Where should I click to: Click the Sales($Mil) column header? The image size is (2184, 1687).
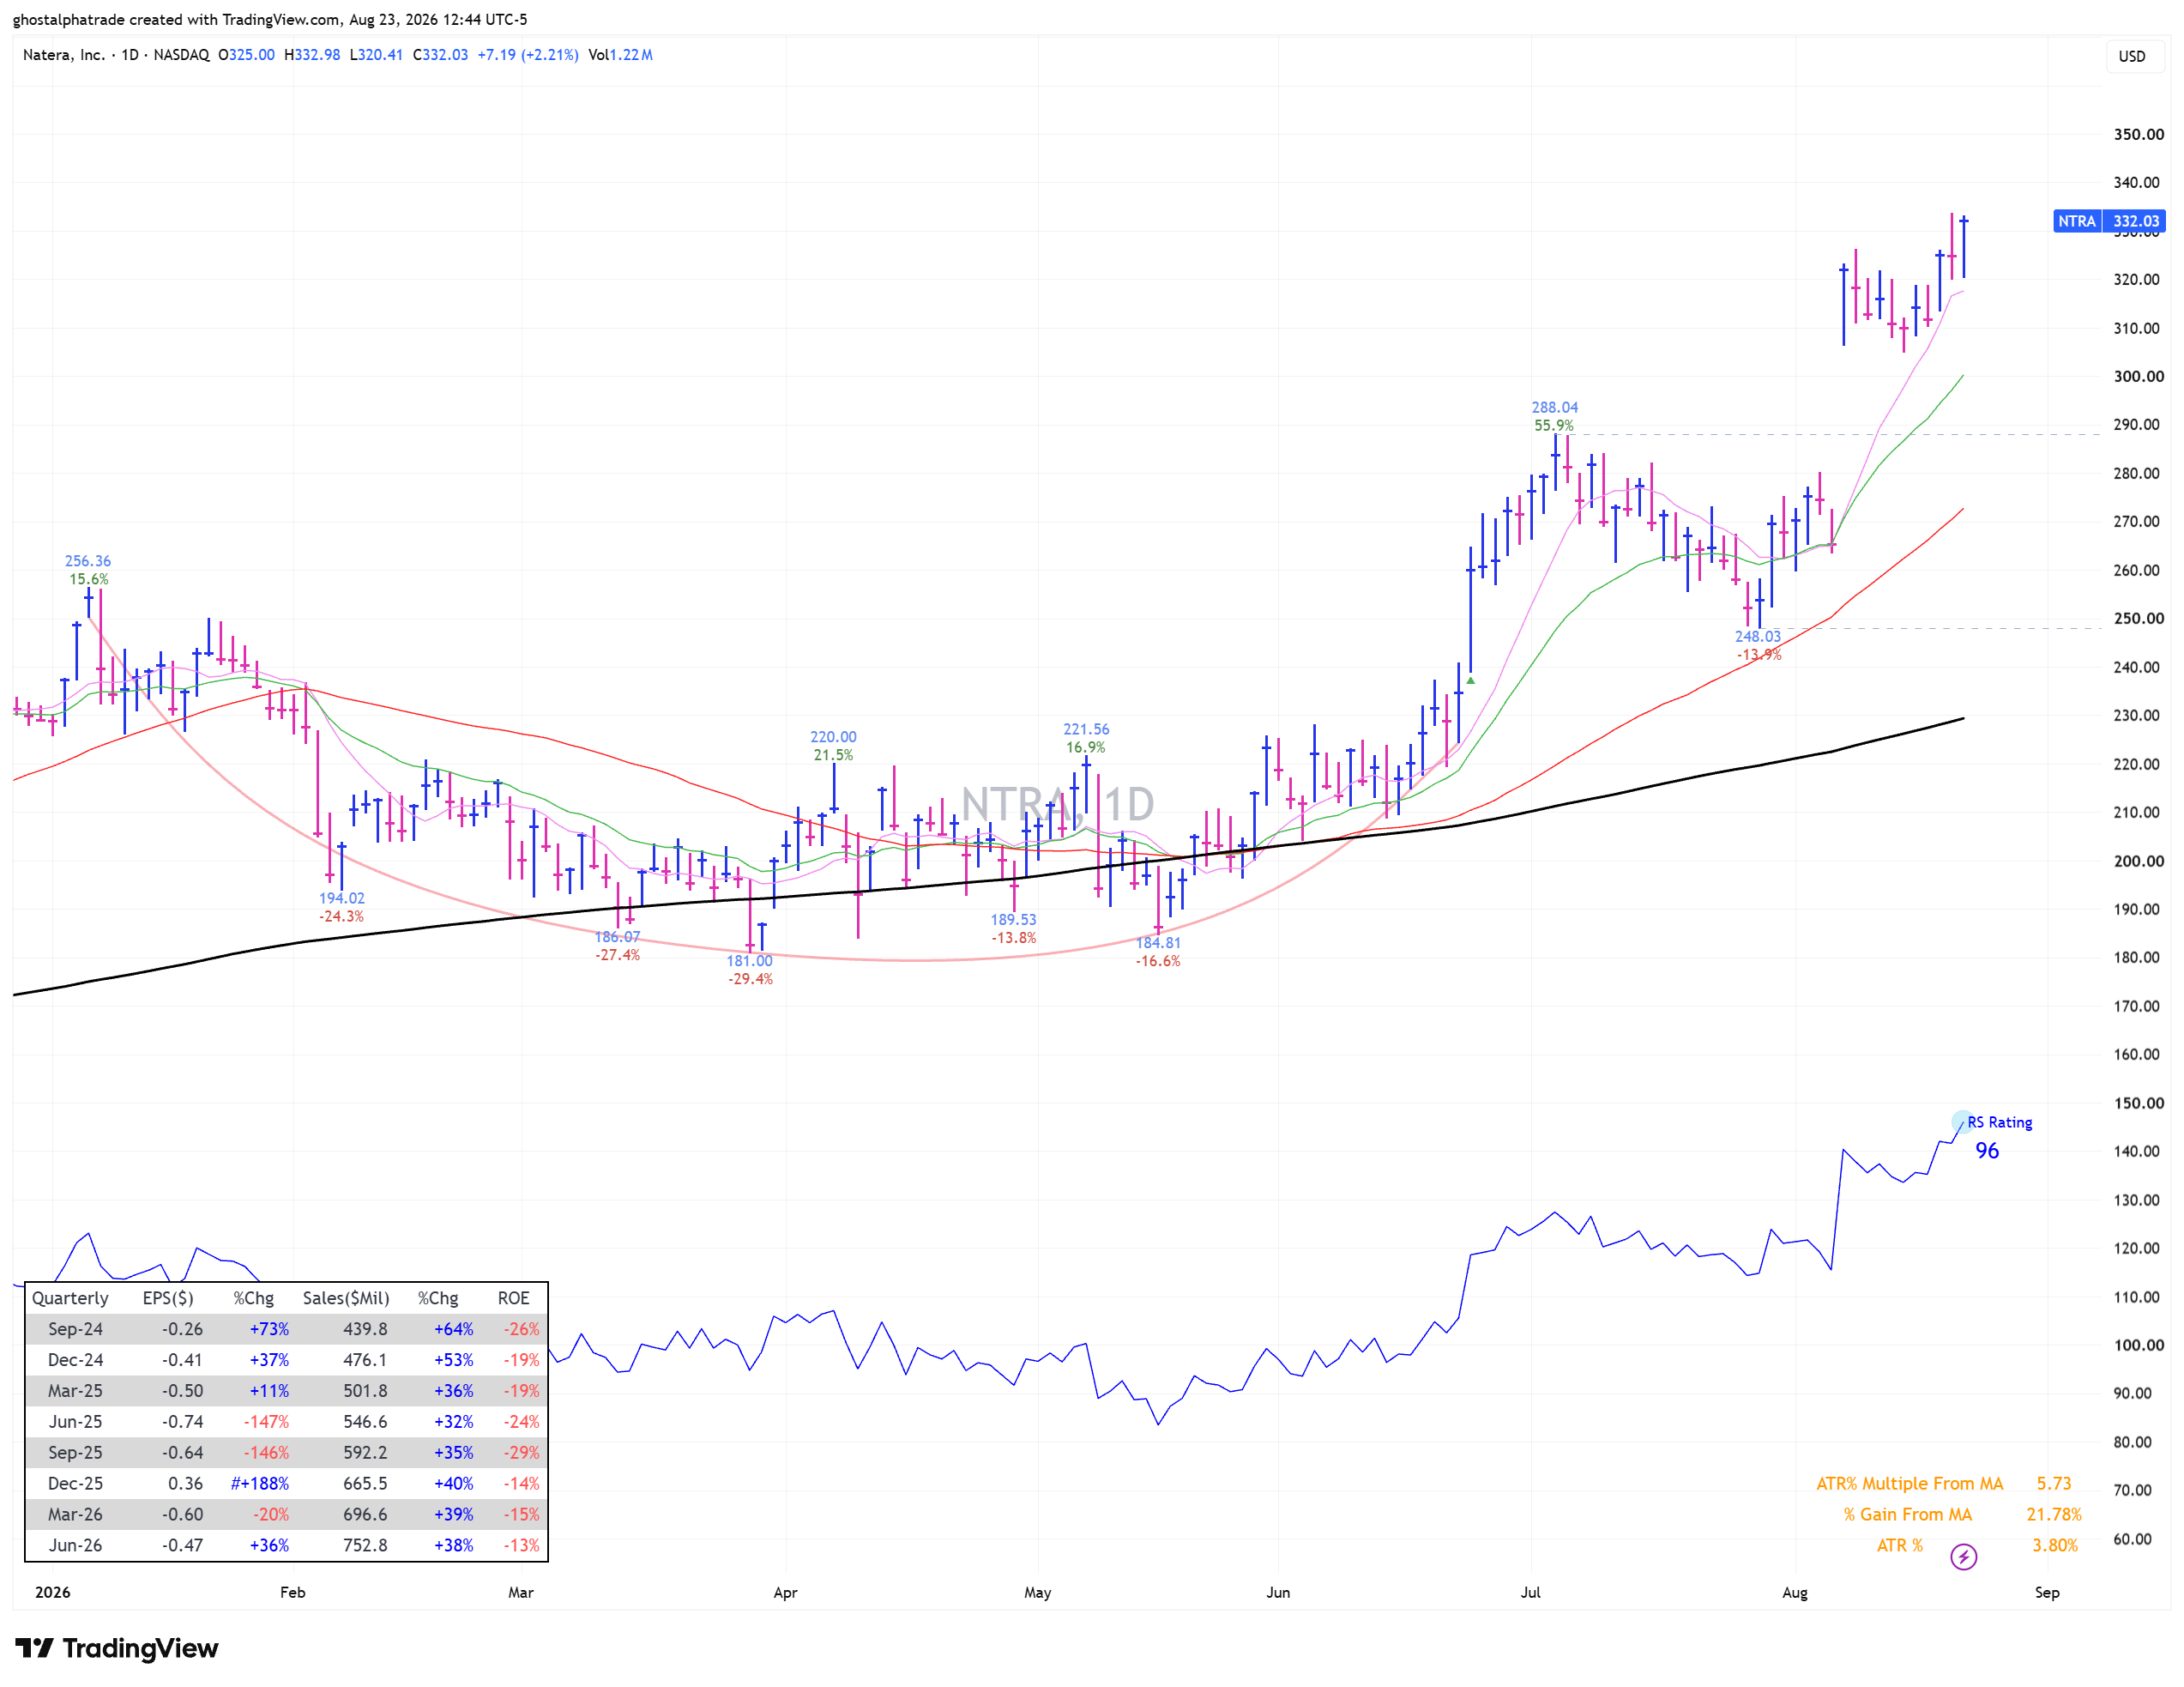coord(346,1299)
